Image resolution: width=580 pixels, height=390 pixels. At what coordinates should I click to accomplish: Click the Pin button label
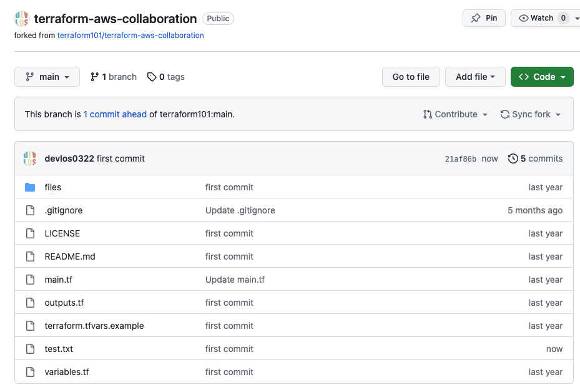(x=491, y=17)
